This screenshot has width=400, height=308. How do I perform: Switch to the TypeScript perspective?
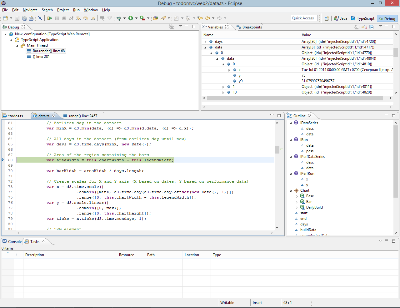click(362, 18)
